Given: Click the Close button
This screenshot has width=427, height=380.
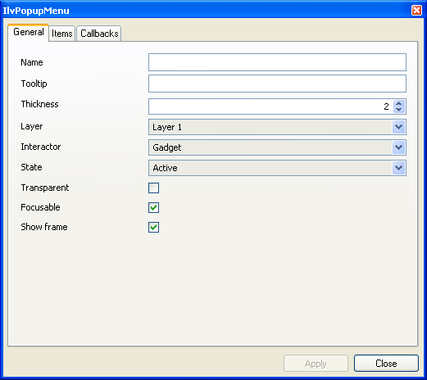Looking at the screenshot, I should point(386,364).
